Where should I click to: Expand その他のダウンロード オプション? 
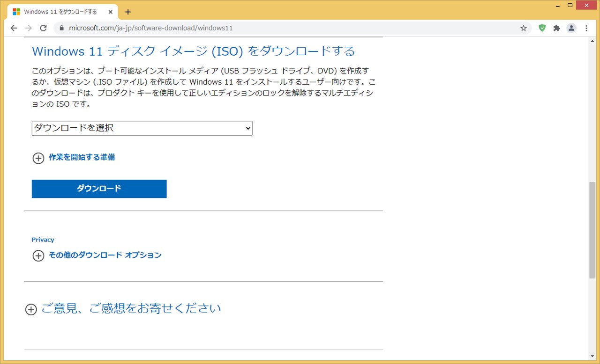(x=97, y=255)
